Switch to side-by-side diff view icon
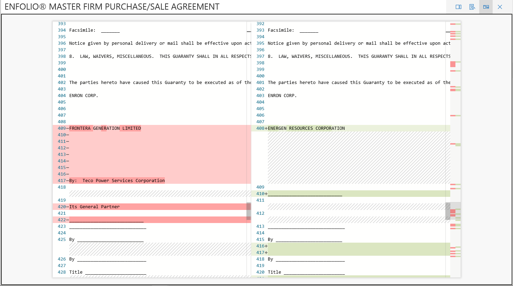 click(x=486, y=7)
